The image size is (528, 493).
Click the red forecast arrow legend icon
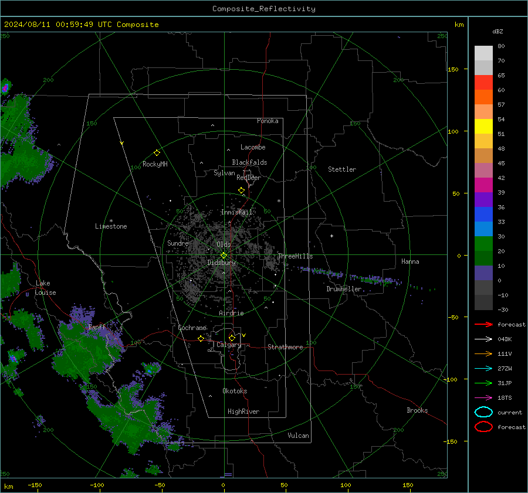[x=483, y=324]
